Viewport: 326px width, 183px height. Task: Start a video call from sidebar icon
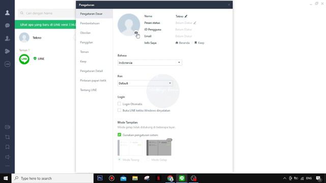(8, 127)
